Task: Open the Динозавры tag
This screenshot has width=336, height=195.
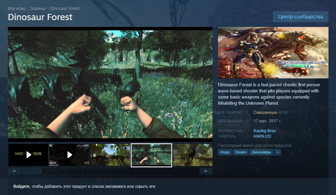Action: point(261,152)
